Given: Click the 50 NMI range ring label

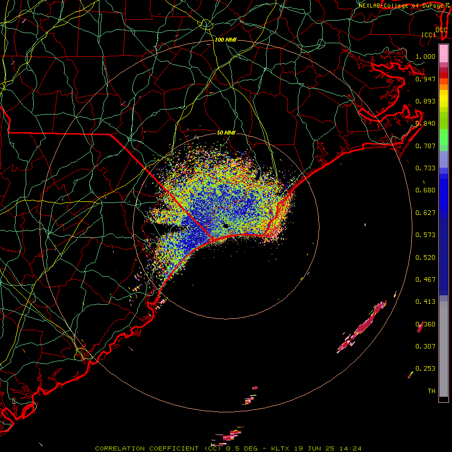Looking at the screenshot, I should coord(226,133).
